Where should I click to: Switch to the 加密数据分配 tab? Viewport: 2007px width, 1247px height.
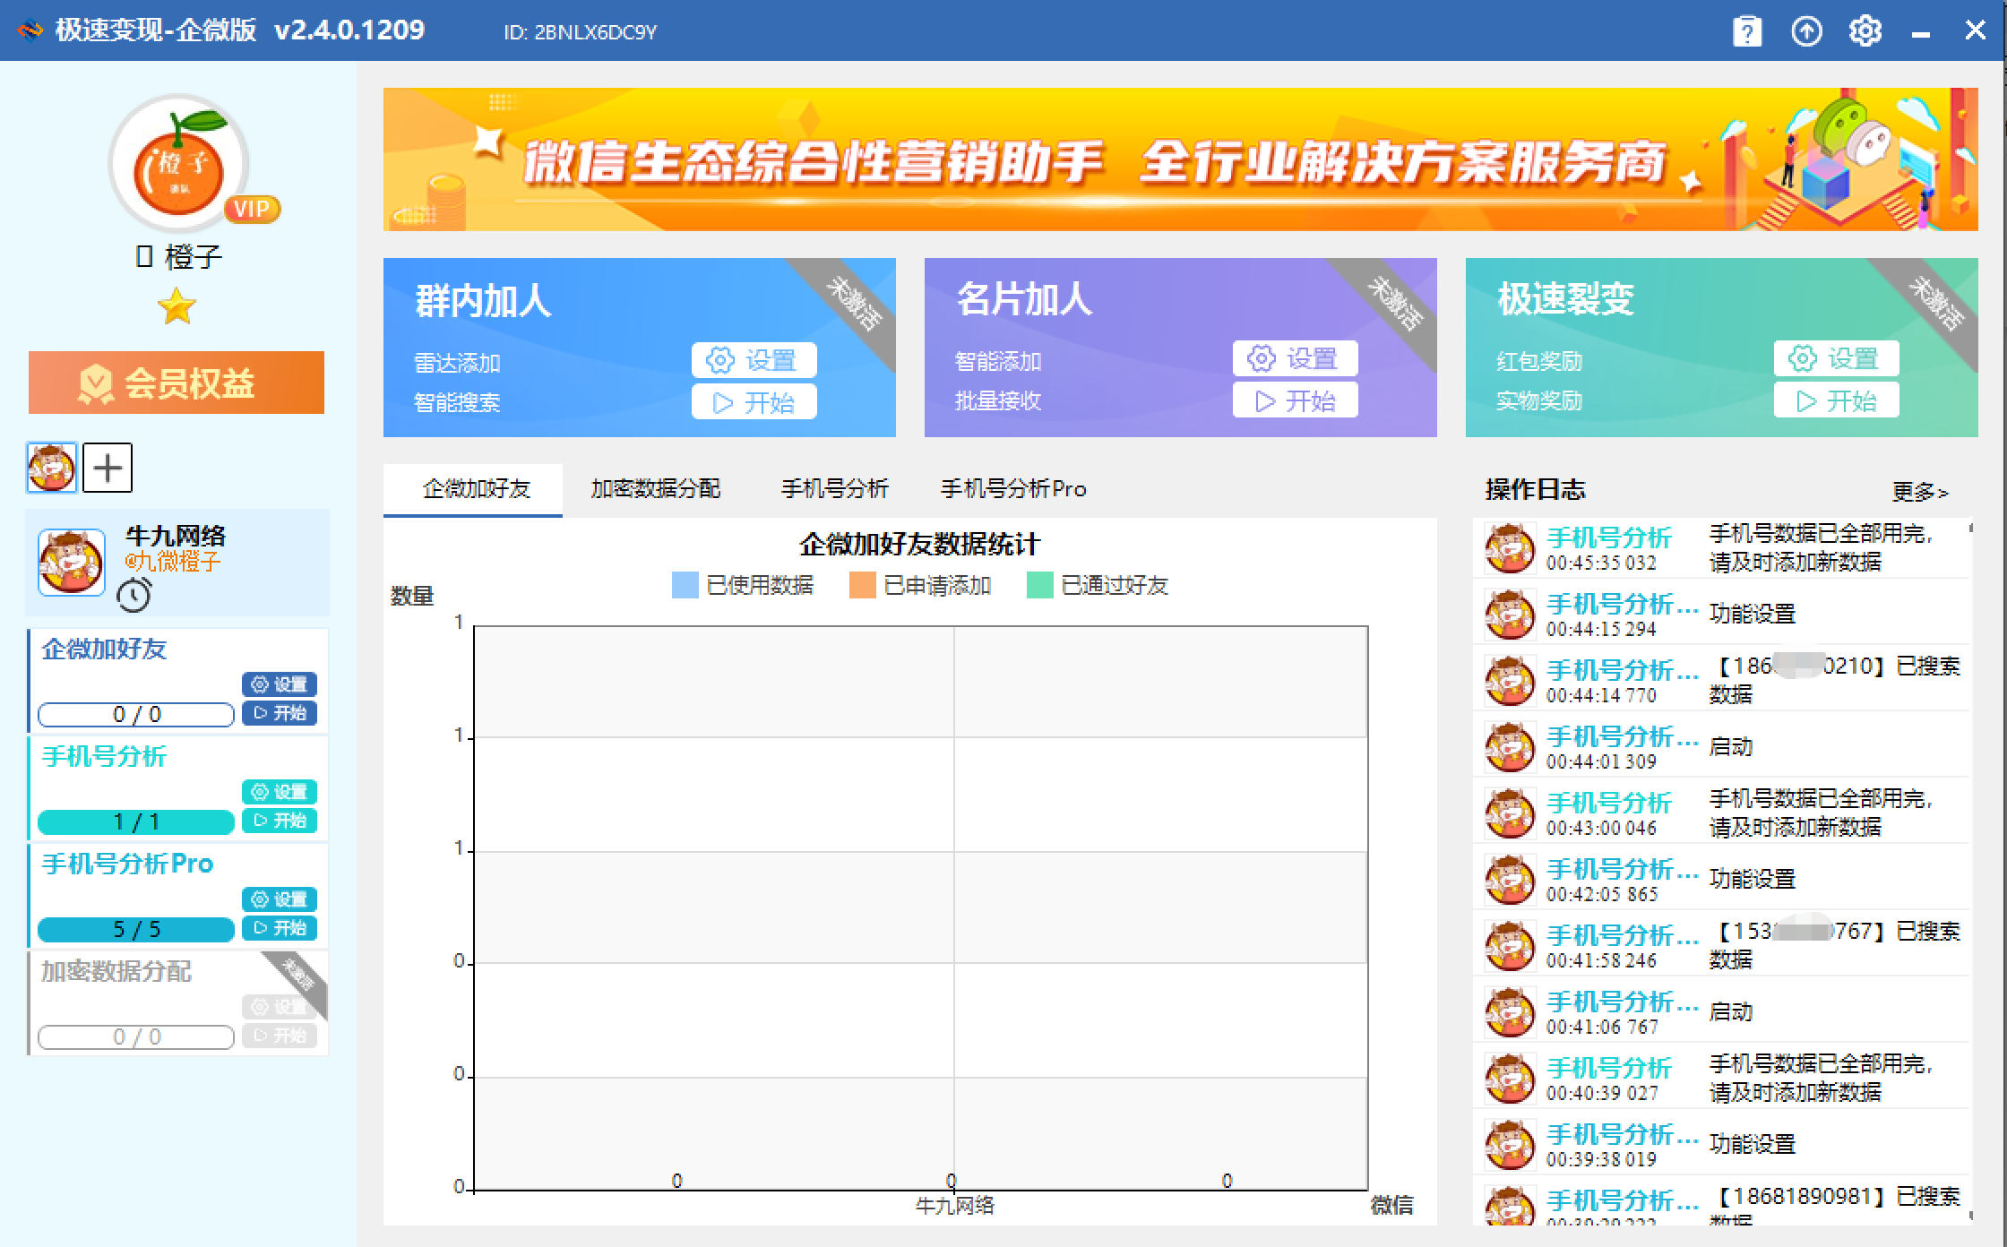point(657,489)
